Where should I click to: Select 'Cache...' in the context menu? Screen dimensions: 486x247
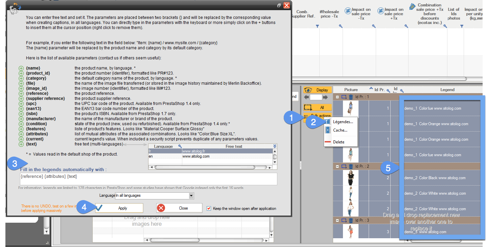pyautogui.click(x=340, y=130)
